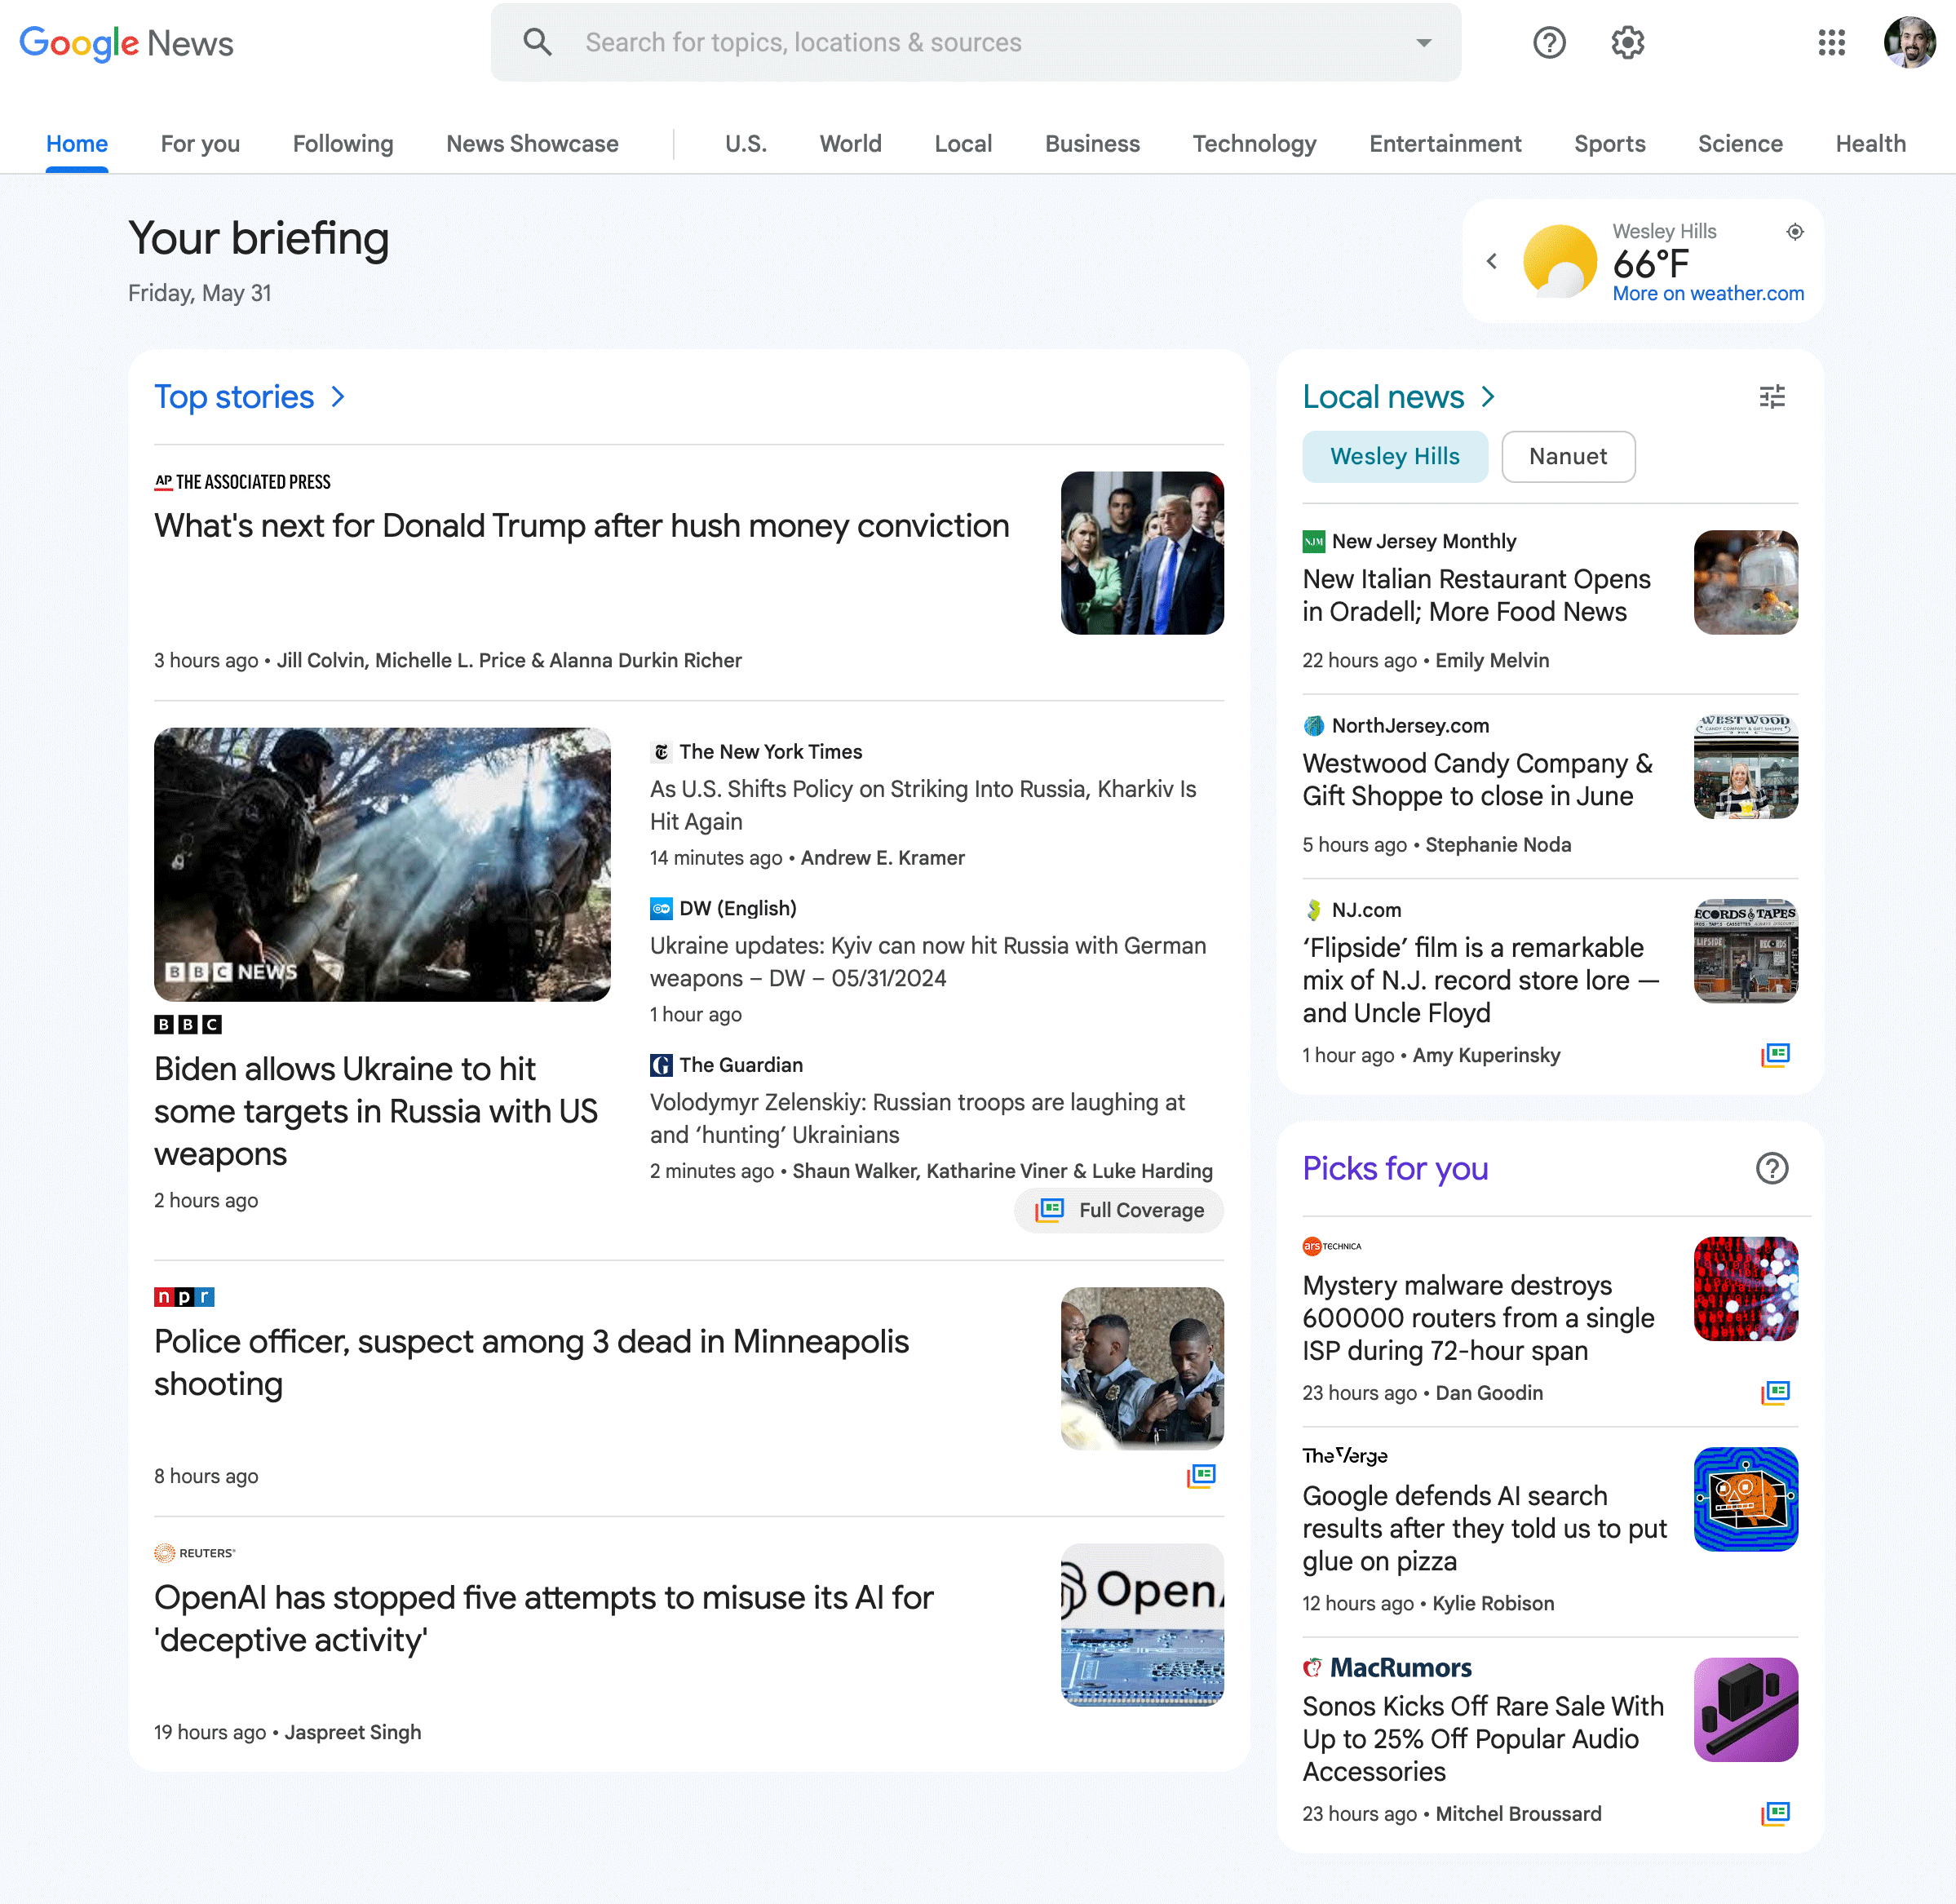Open Full Coverage of the Ukraine story
1956x1904 pixels.
tap(1119, 1210)
